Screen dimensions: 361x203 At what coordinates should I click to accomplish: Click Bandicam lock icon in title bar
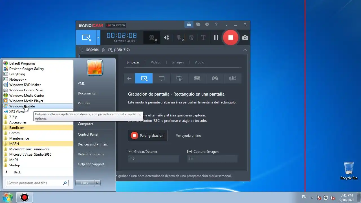click(x=189, y=25)
